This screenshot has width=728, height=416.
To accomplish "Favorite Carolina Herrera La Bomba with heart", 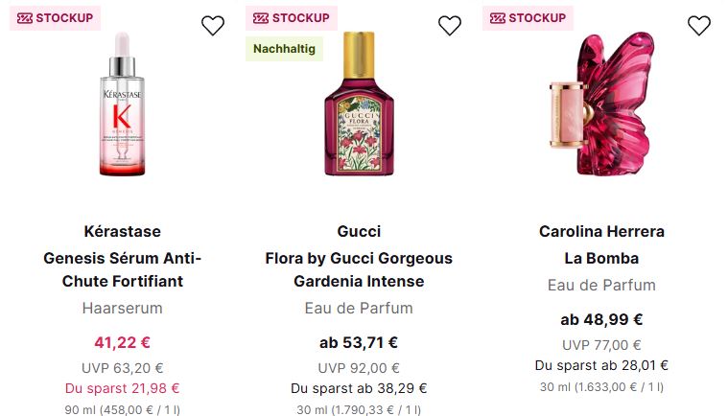I will click(x=699, y=27).
